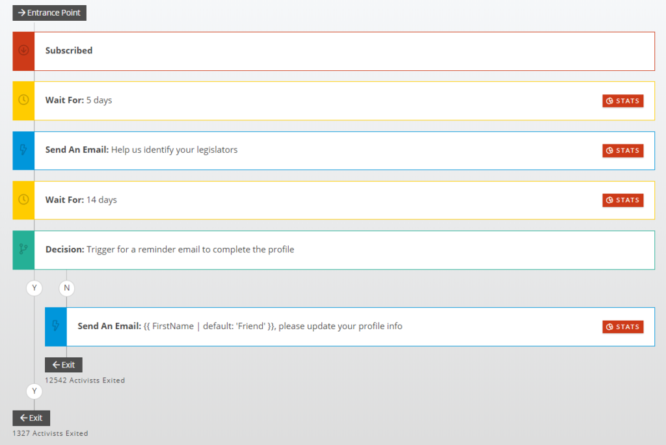Select the N branch node under Decision
Image resolution: width=666 pixels, height=445 pixels.
click(66, 287)
